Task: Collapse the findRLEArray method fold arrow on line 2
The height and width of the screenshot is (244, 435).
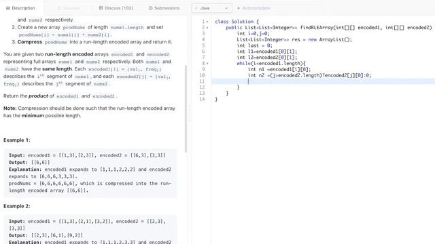Action: pos(207,28)
